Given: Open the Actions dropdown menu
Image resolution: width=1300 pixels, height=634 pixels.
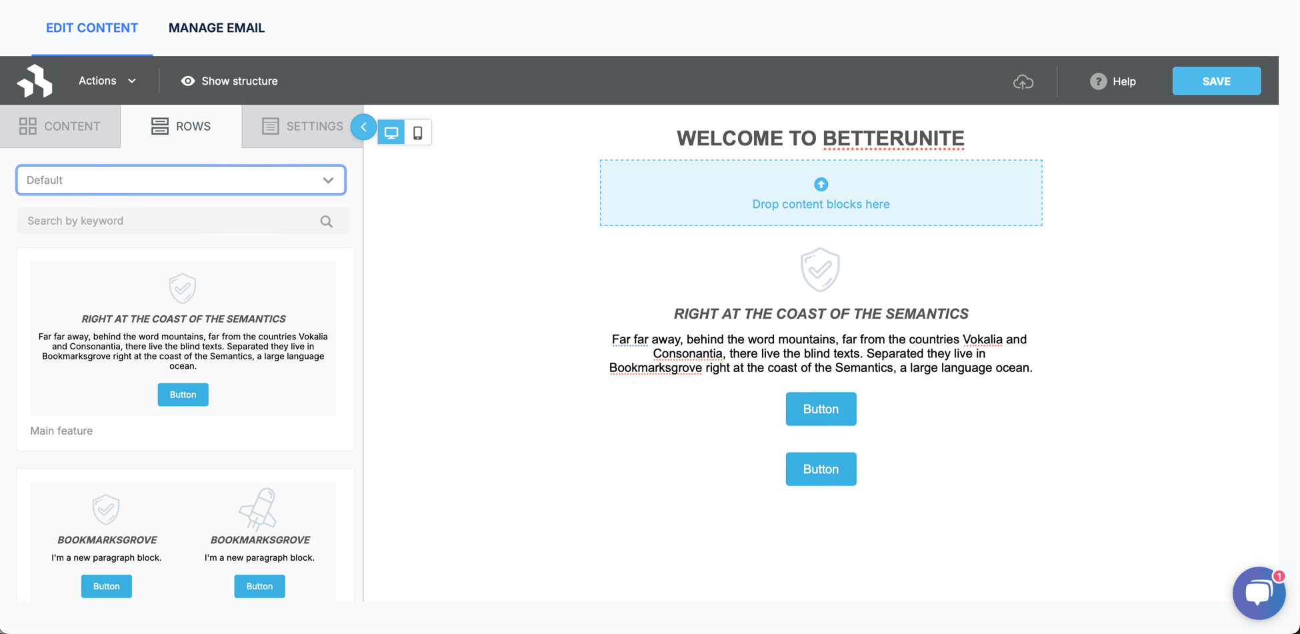Looking at the screenshot, I should (107, 81).
